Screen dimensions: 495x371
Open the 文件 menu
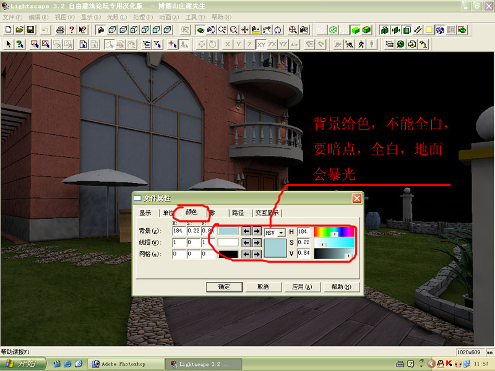point(12,17)
